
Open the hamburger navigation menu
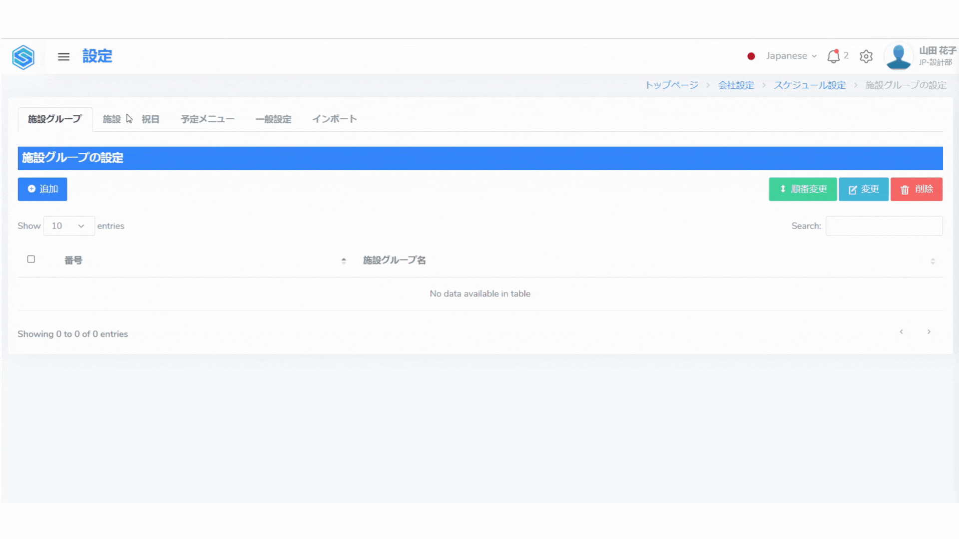63,56
